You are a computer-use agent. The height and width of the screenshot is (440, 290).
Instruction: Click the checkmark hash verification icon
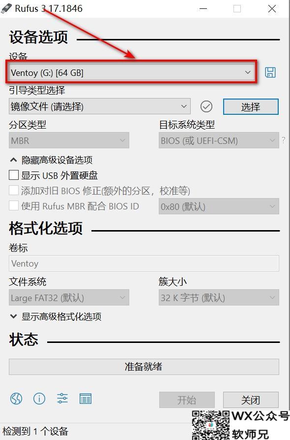(206, 106)
